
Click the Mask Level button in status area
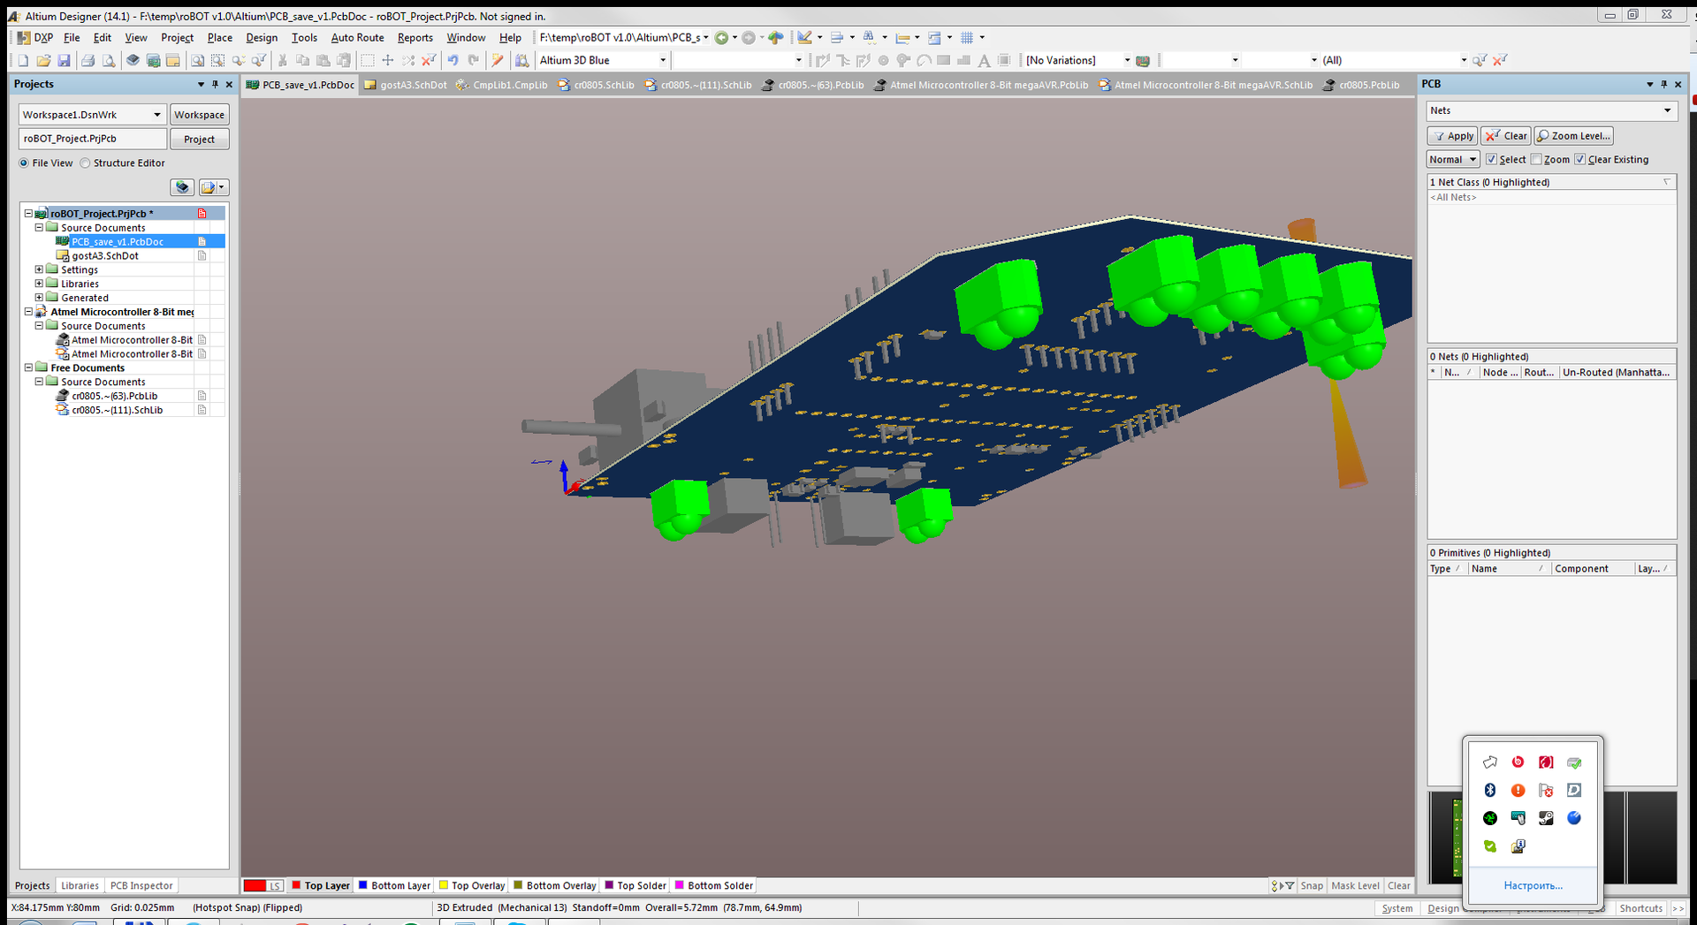click(1354, 885)
